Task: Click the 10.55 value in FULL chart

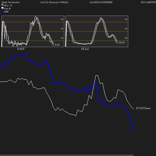Action: click(122, 42)
